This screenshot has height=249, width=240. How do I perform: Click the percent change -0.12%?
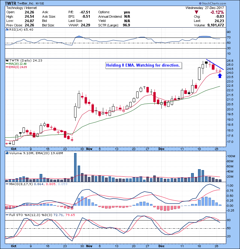[x=217, y=12]
